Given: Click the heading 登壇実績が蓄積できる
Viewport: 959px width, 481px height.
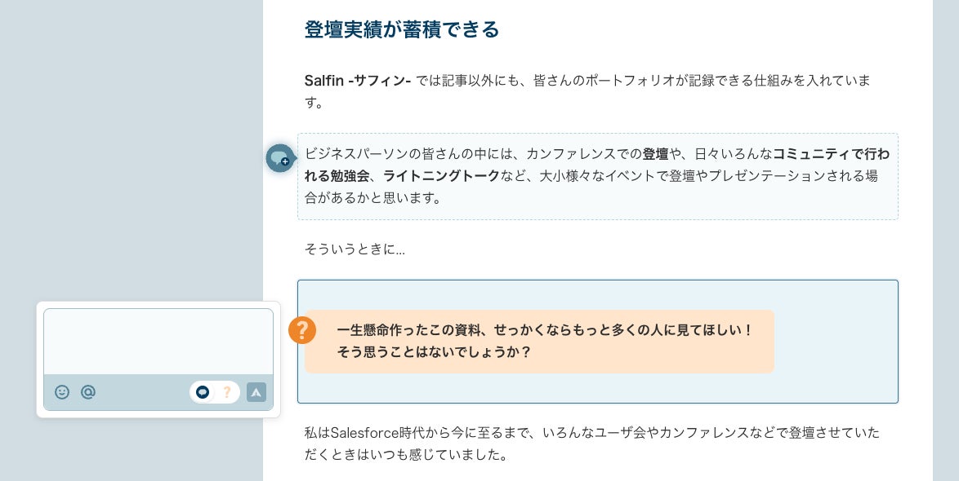Looking at the screenshot, I should tap(401, 30).
